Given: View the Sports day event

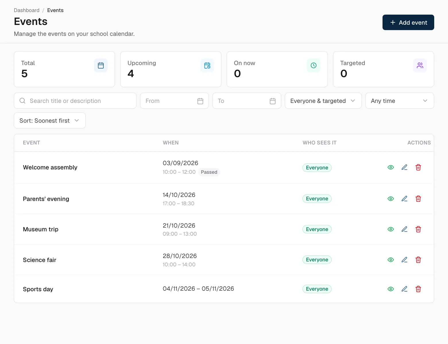Looking at the screenshot, I should 391,289.
